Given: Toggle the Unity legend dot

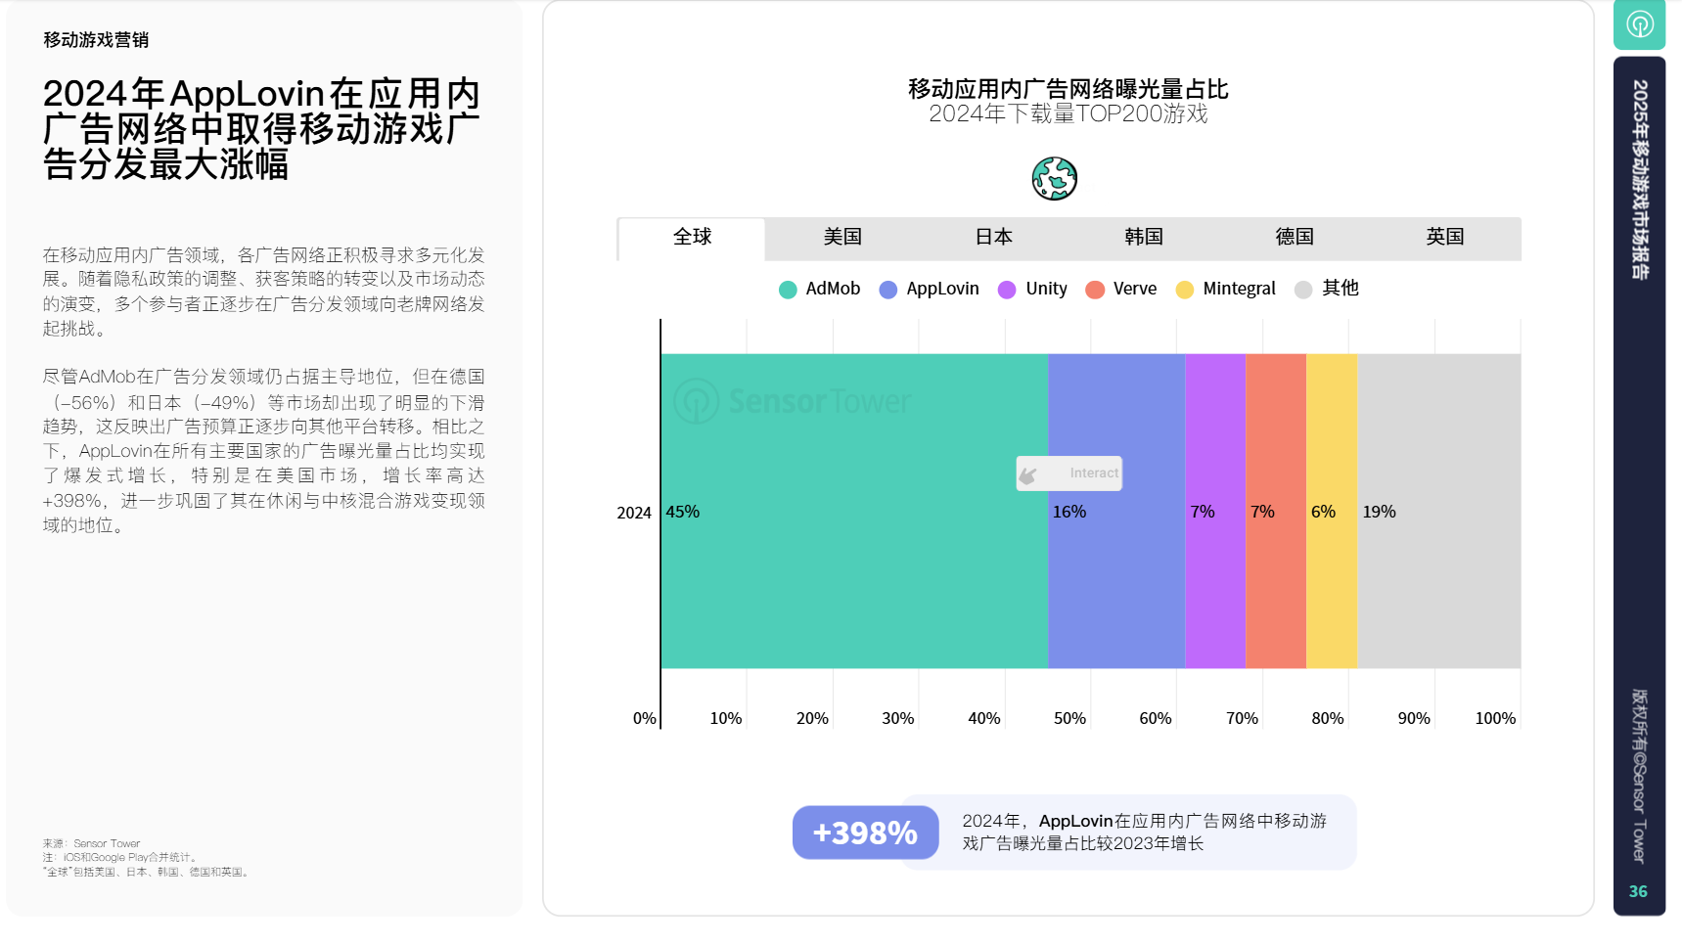Looking at the screenshot, I should tap(1007, 290).
